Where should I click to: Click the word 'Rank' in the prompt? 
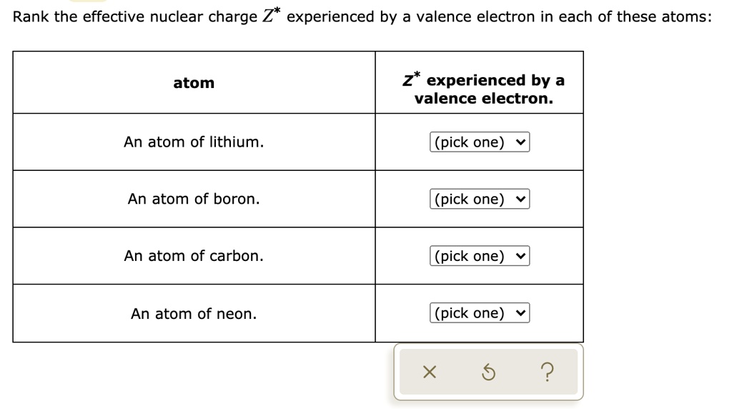click(x=31, y=17)
